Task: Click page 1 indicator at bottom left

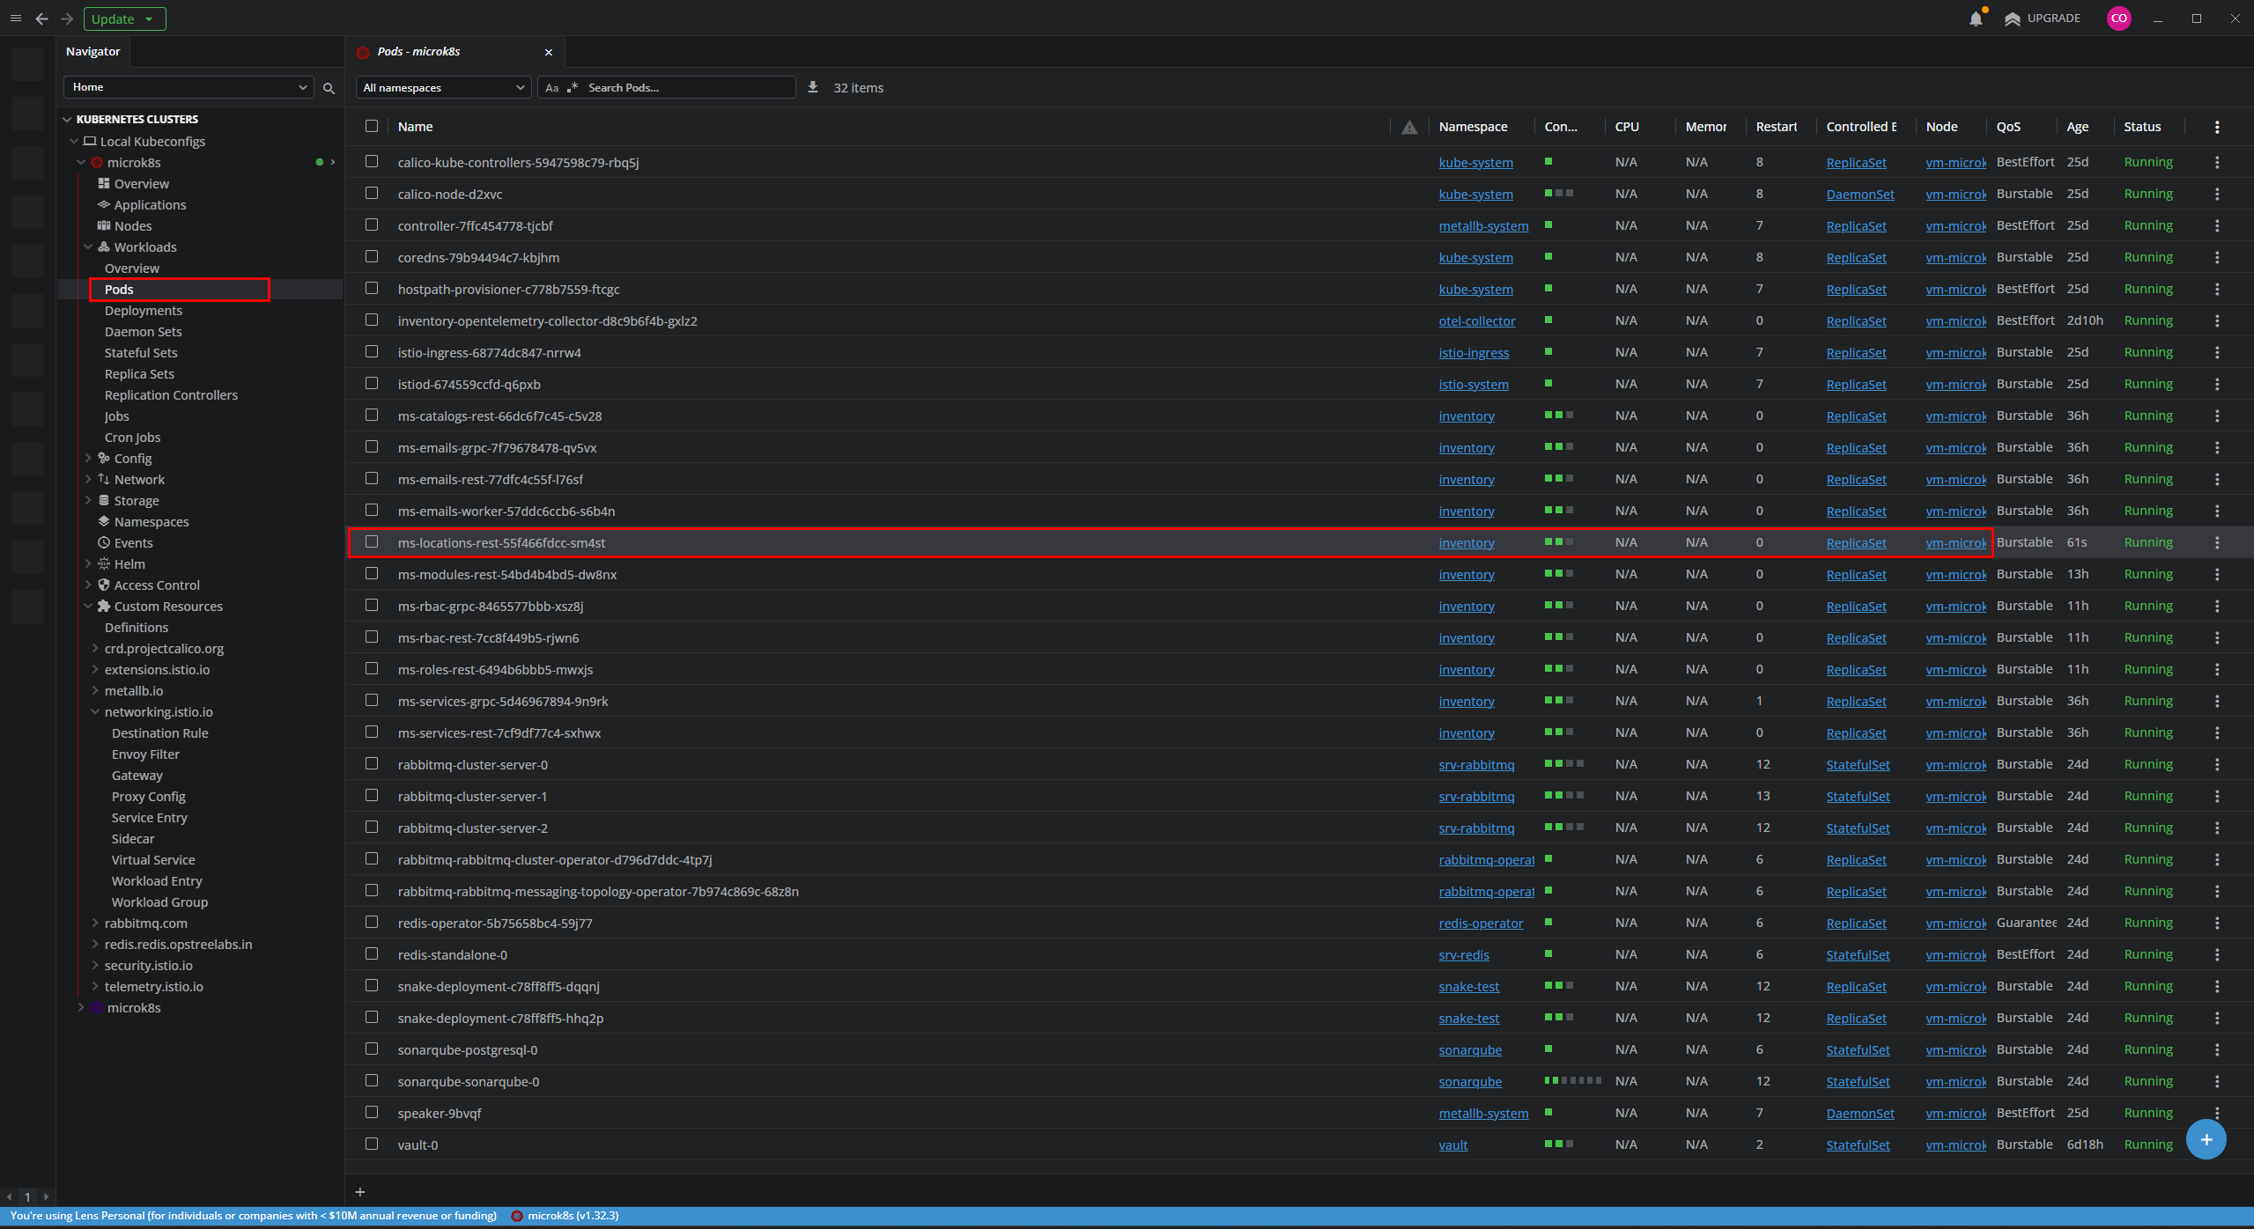Action: pyautogui.click(x=27, y=1196)
